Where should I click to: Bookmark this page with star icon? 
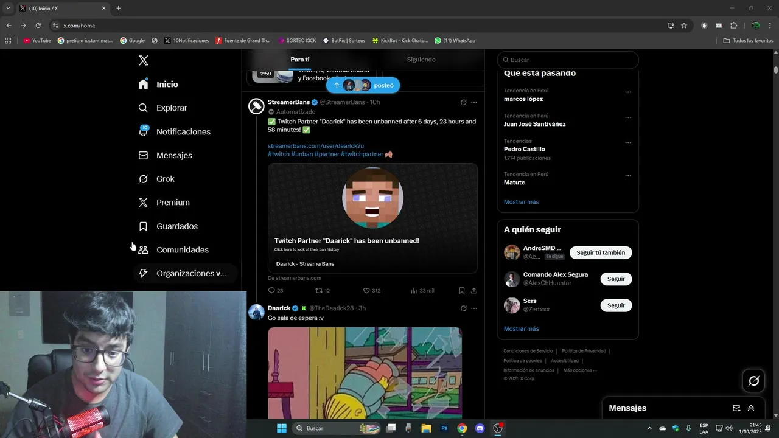684,26
